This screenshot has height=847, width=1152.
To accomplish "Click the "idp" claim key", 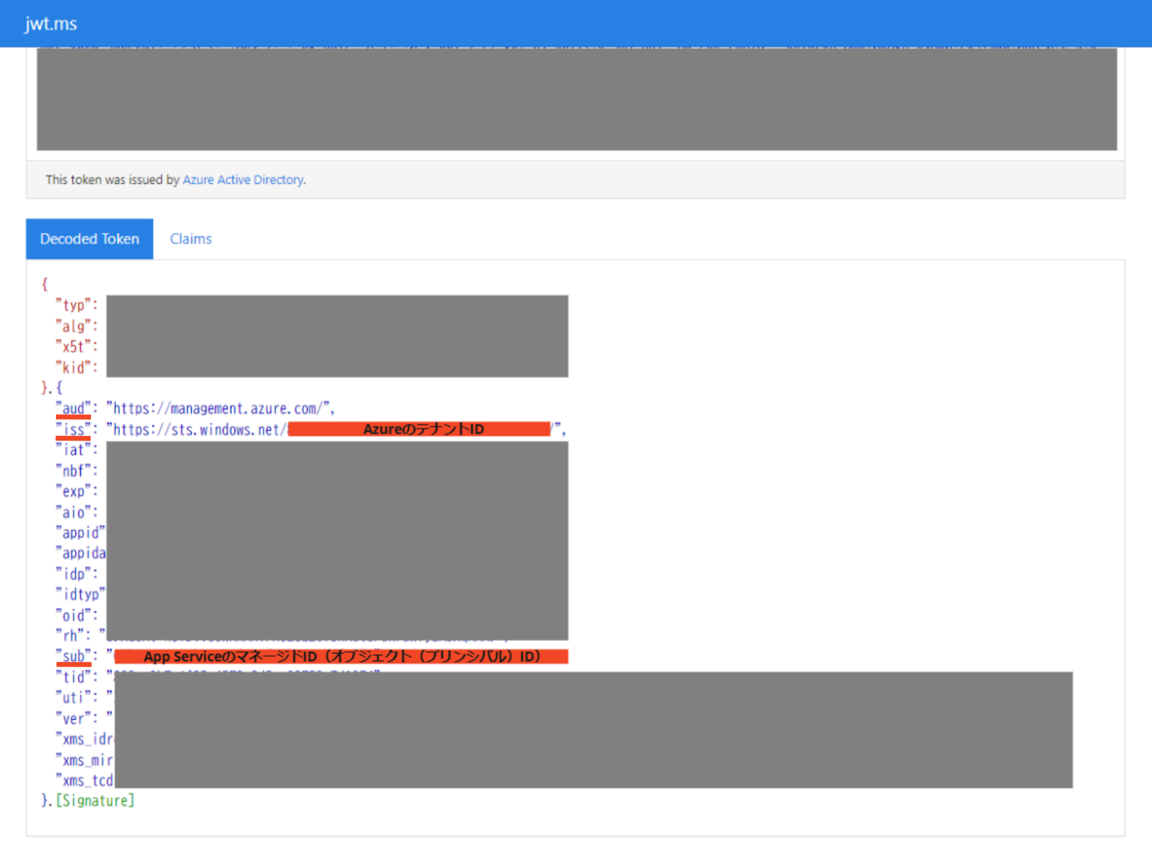I will click(x=73, y=574).
